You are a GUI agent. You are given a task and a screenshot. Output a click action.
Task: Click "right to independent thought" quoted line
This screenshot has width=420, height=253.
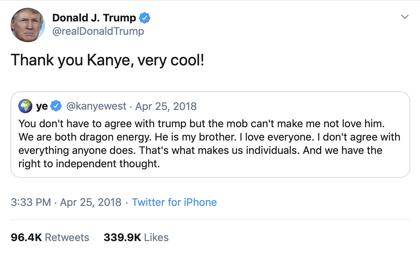click(x=89, y=164)
